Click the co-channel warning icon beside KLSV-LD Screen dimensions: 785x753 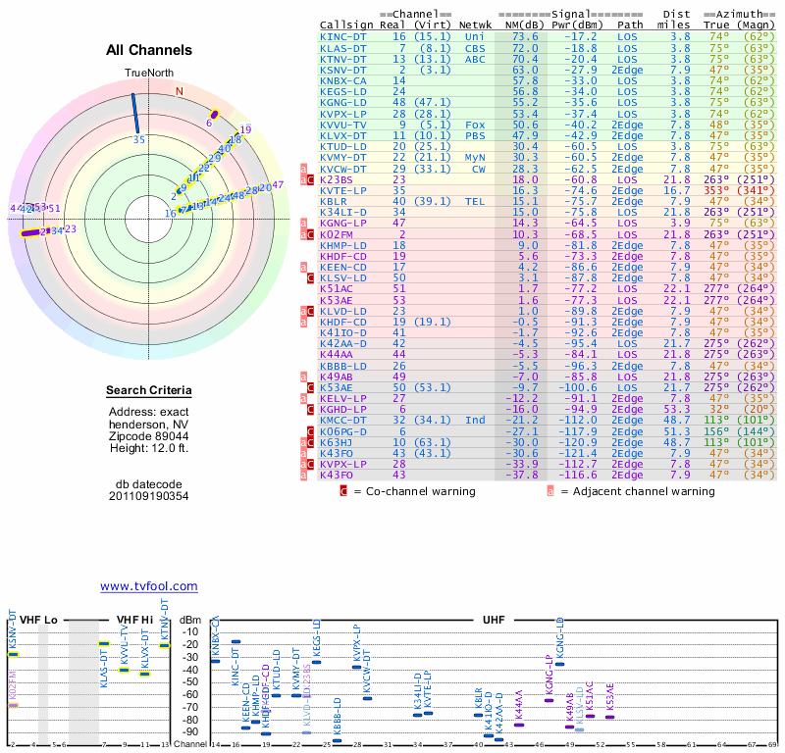[x=311, y=278]
